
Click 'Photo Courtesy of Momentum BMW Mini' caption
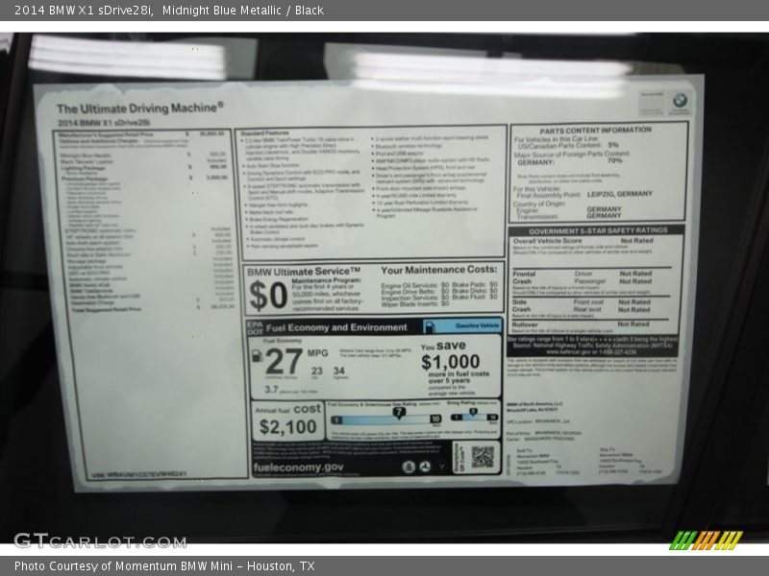point(124,565)
